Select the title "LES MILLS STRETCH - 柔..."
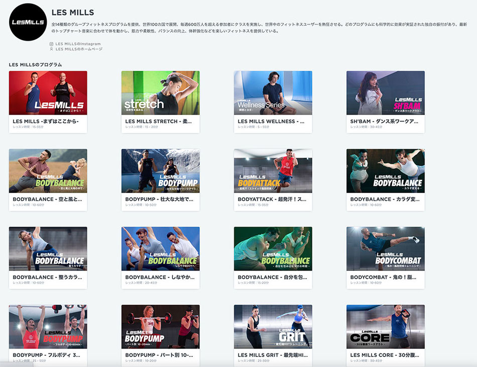 [x=159, y=121]
